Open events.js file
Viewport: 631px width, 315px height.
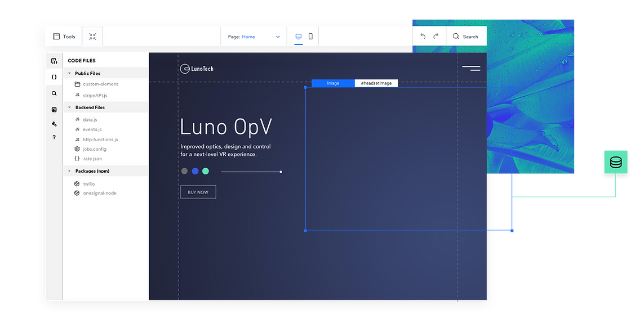pos(92,129)
